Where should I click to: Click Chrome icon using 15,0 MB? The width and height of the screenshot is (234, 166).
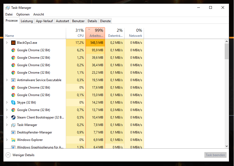tap(13, 95)
